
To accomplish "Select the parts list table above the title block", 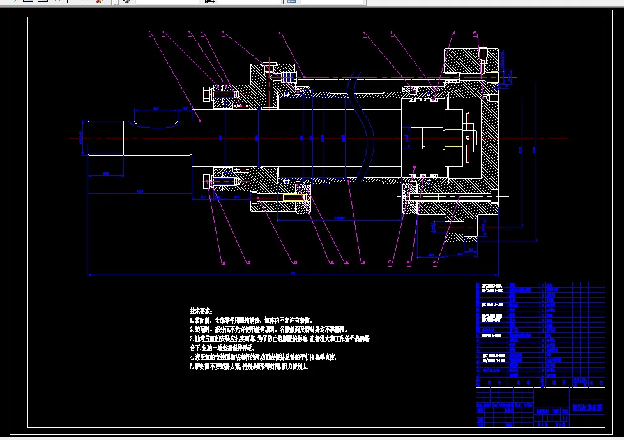I will click(x=540, y=332).
